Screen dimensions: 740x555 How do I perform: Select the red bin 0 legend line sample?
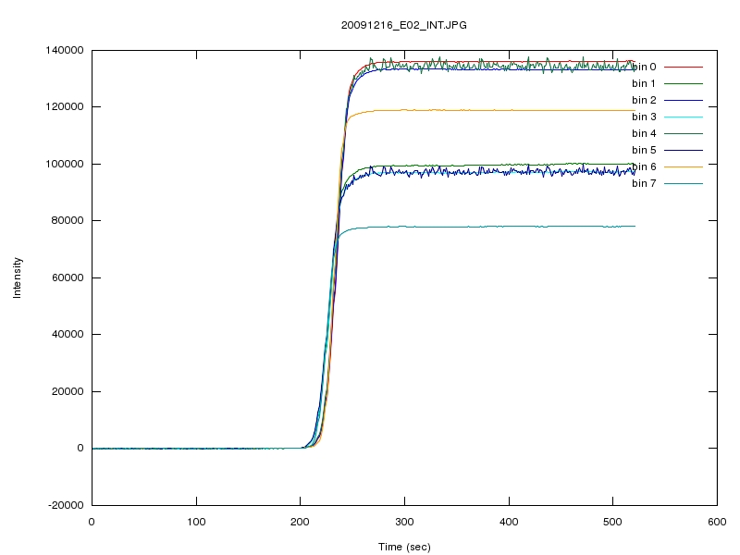(x=684, y=67)
